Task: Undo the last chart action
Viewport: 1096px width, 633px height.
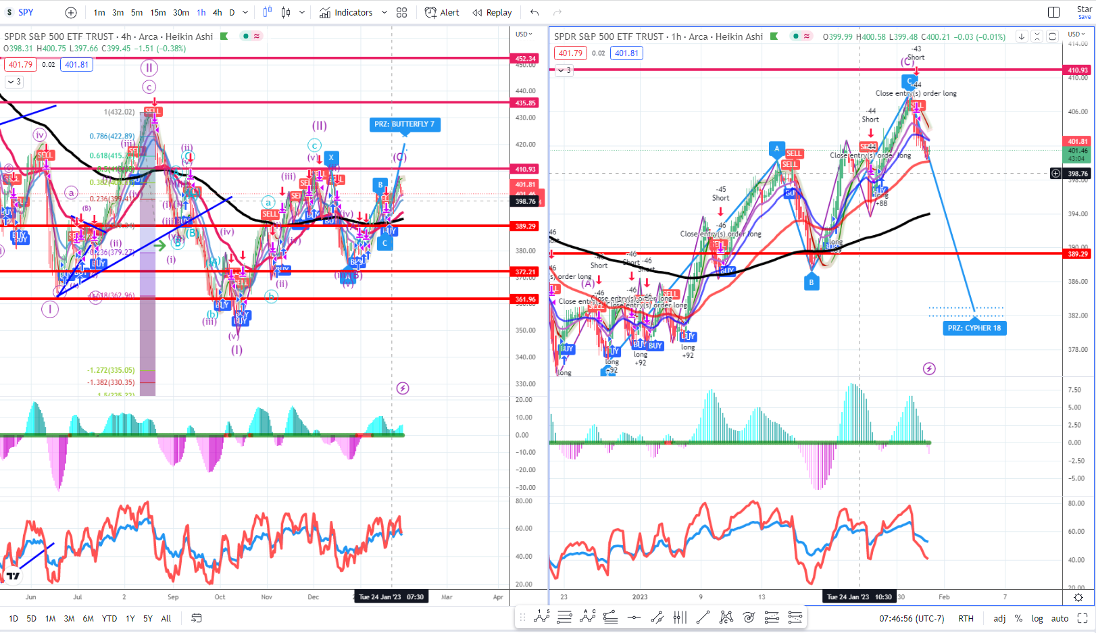Action: coord(534,12)
